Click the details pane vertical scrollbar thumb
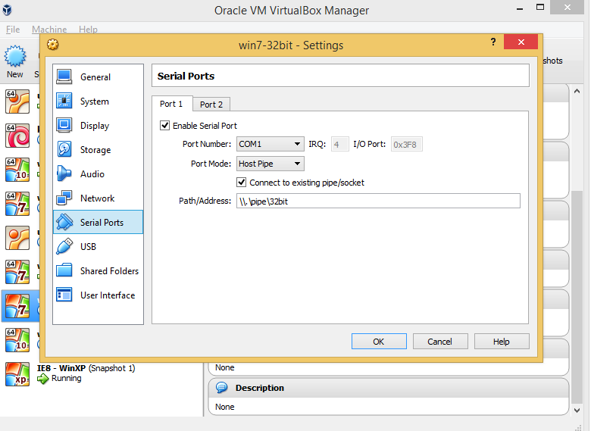 point(577,297)
